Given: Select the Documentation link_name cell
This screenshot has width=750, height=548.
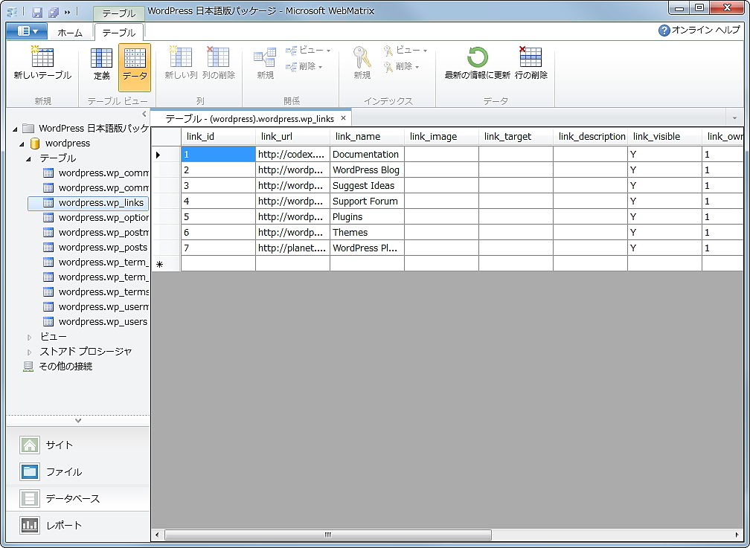Looking at the screenshot, I should [367, 154].
